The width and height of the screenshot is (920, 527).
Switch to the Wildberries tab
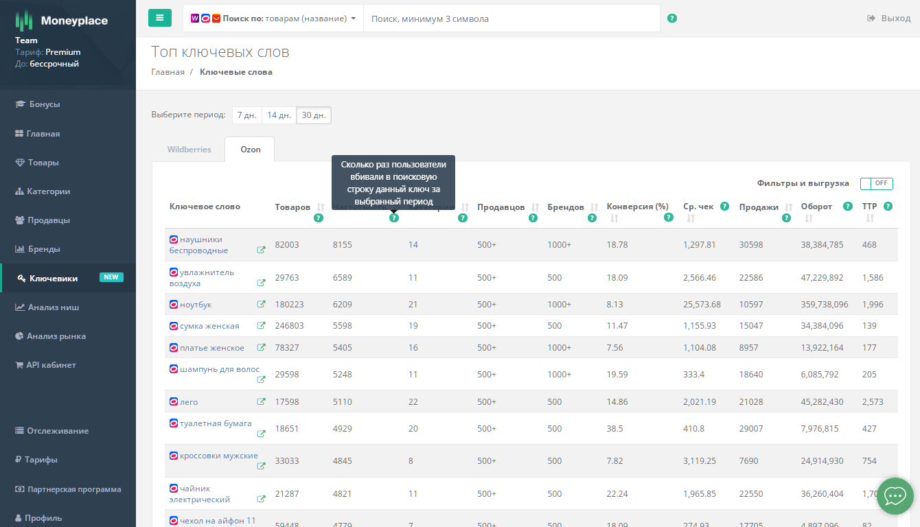pyautogui.click(x=189, y=150)
